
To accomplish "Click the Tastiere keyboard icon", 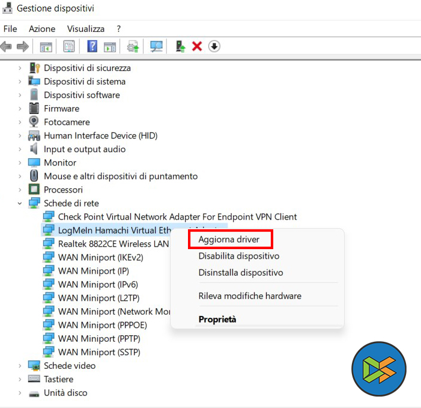I will (x=34, y=379).
